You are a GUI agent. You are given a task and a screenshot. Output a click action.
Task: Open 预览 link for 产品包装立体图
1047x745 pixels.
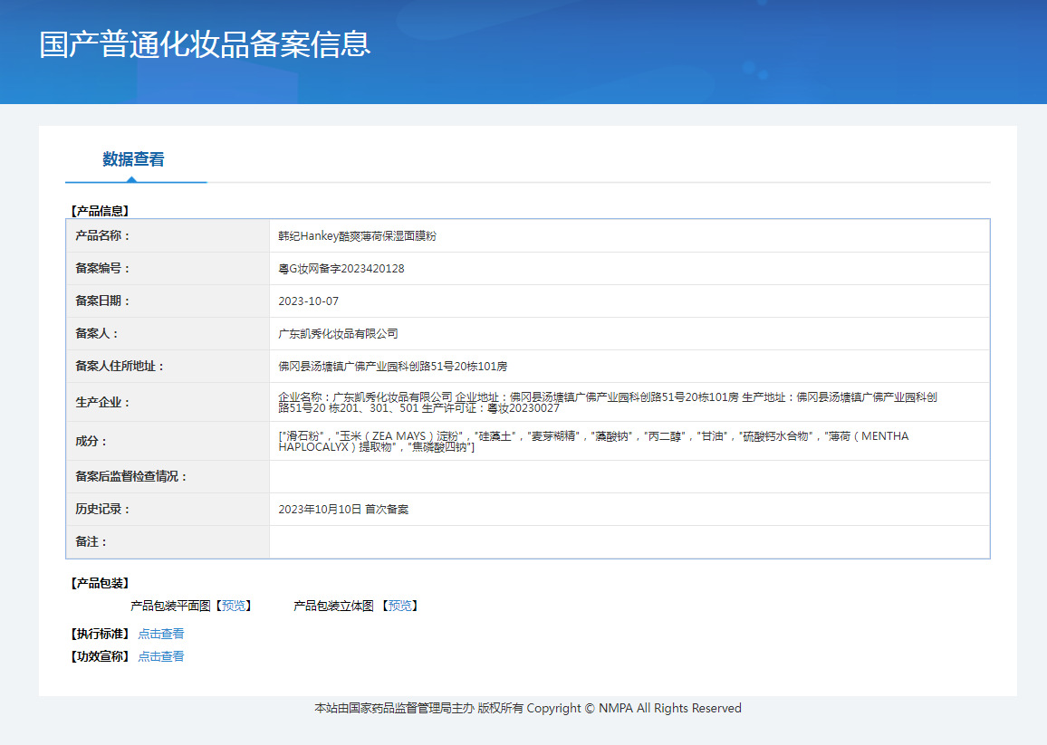tap(399, 606)
